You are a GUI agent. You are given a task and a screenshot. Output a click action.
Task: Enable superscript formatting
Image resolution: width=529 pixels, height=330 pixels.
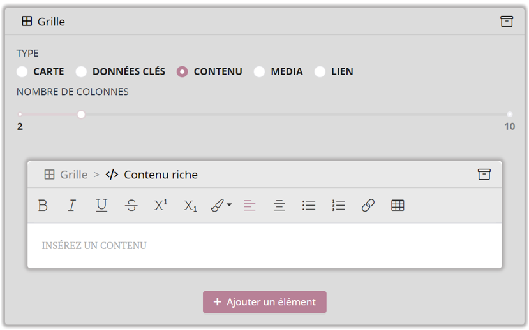[x=161, y=205]
